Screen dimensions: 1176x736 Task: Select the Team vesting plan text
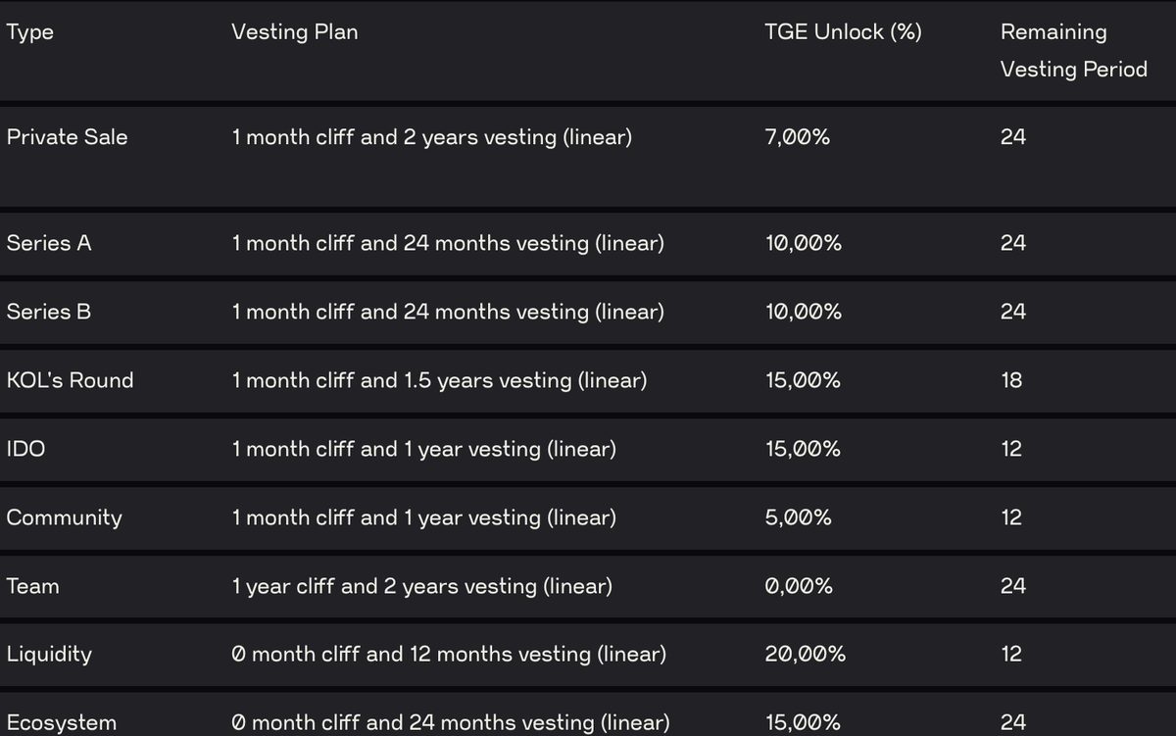tap(422, 586)
